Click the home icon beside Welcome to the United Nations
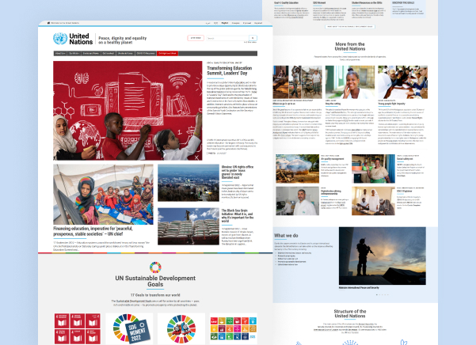This screenshot has width=476, height=345. pyautogui.click(x=48, y=23)
